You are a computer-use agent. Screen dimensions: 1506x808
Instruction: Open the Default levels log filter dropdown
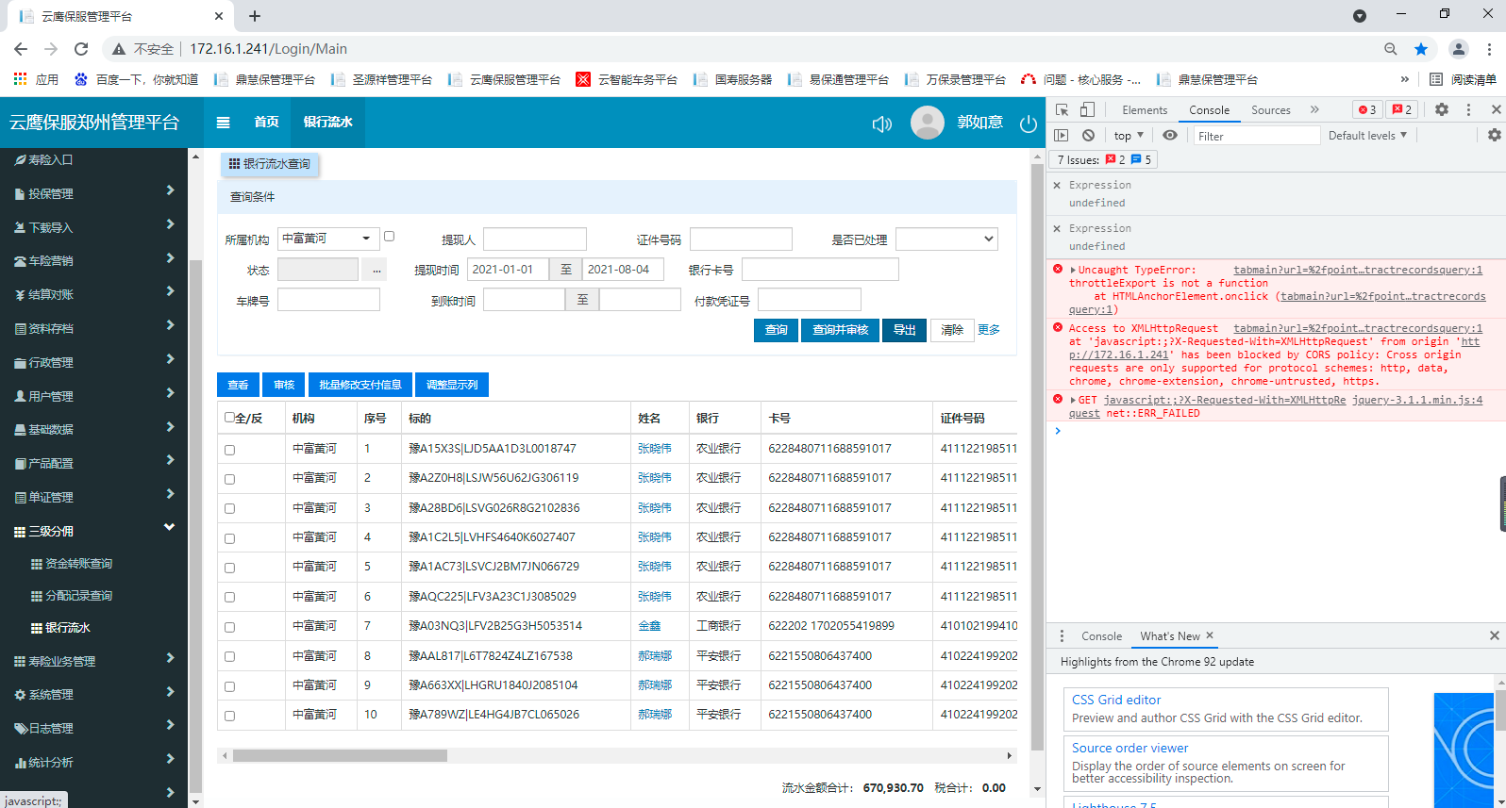(1367, 136)
